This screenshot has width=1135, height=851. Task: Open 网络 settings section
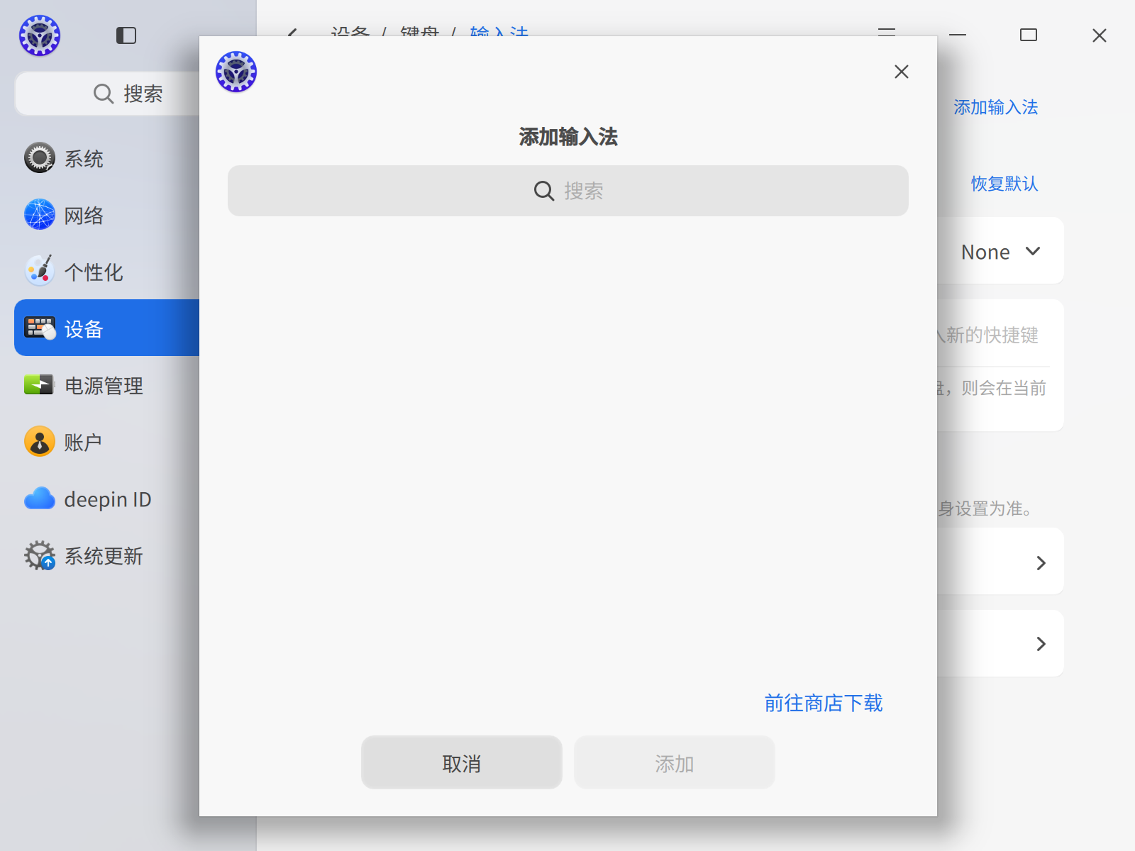pos(84,215)
